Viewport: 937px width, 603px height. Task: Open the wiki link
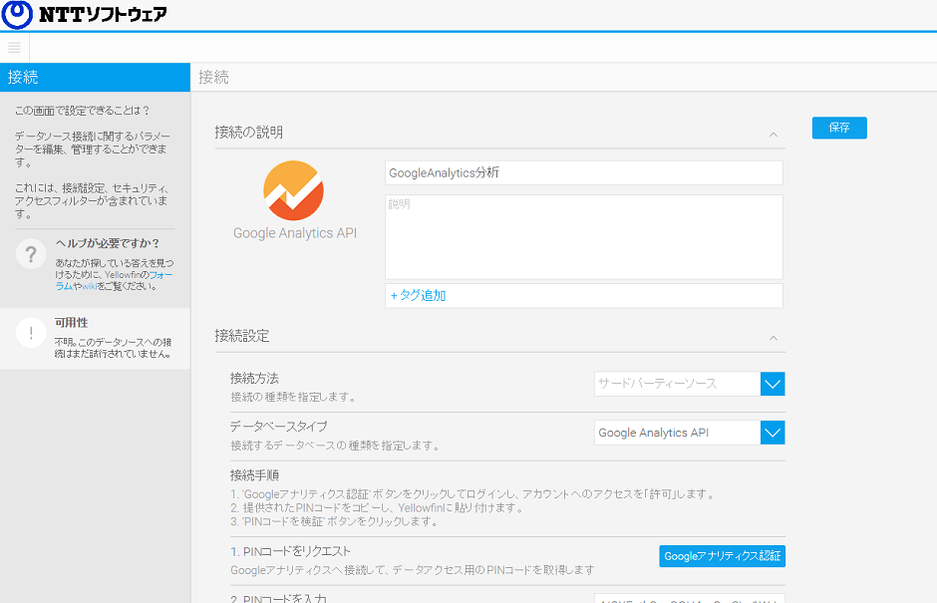(x=89, y=286)
